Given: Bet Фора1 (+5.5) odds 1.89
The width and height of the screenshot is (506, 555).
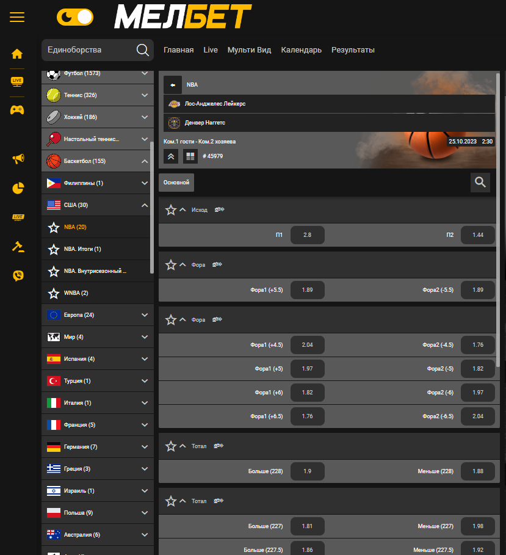Looking at the screenshot, I should click(x=308, y=290).
